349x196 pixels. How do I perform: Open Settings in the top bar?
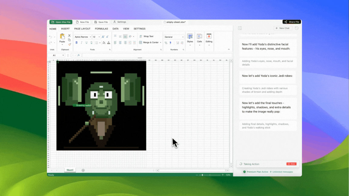(x=120, y=22)
